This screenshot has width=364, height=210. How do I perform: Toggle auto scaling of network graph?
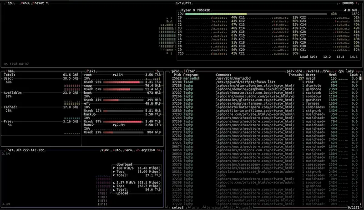point(116,150)
